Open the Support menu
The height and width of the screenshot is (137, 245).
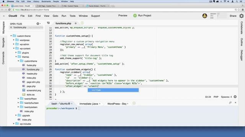pos(95,16)
